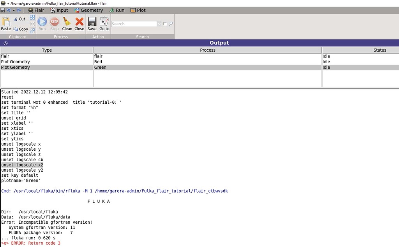Open the Flair tab
This screenshot has width=399, height=247.
[x=36, y=10]
